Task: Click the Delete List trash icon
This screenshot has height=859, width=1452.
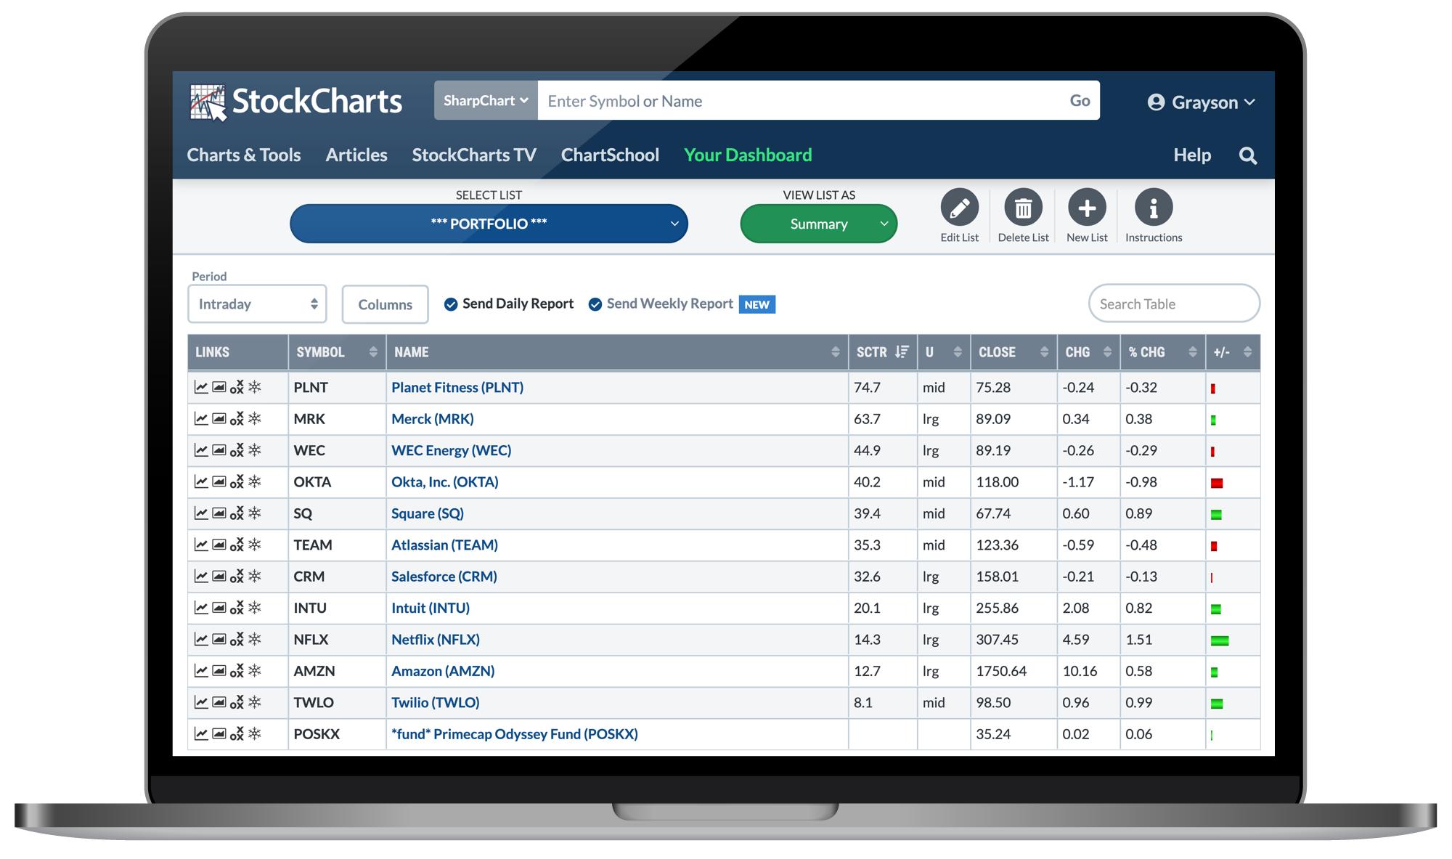Action: click(1023, 208)
